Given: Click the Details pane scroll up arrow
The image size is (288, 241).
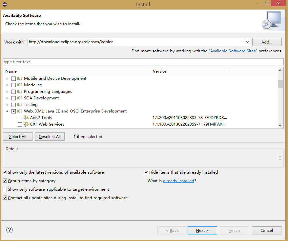Looking at the screenshot, I should tap(280, 156).
